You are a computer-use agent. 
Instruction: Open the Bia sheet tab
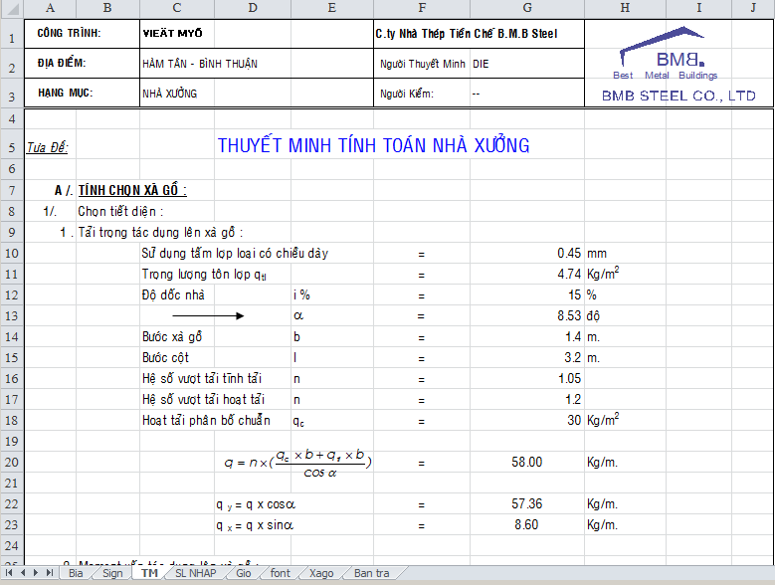[x=76, y=573]
